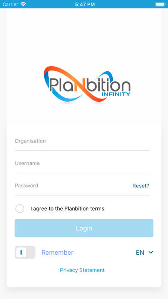The height and width of the screenshot is (299, 168).
Task: Tap the agree to Planbition terms text
Action: (x=67, y=209)
